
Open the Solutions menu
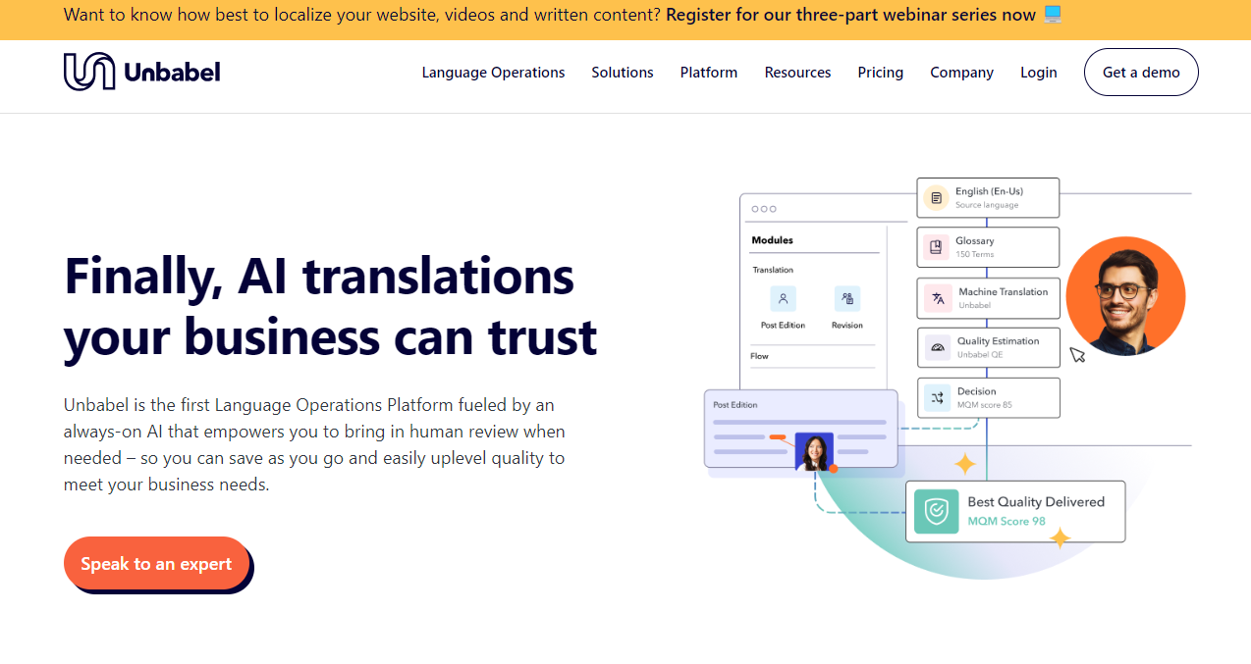pos(623,73)
